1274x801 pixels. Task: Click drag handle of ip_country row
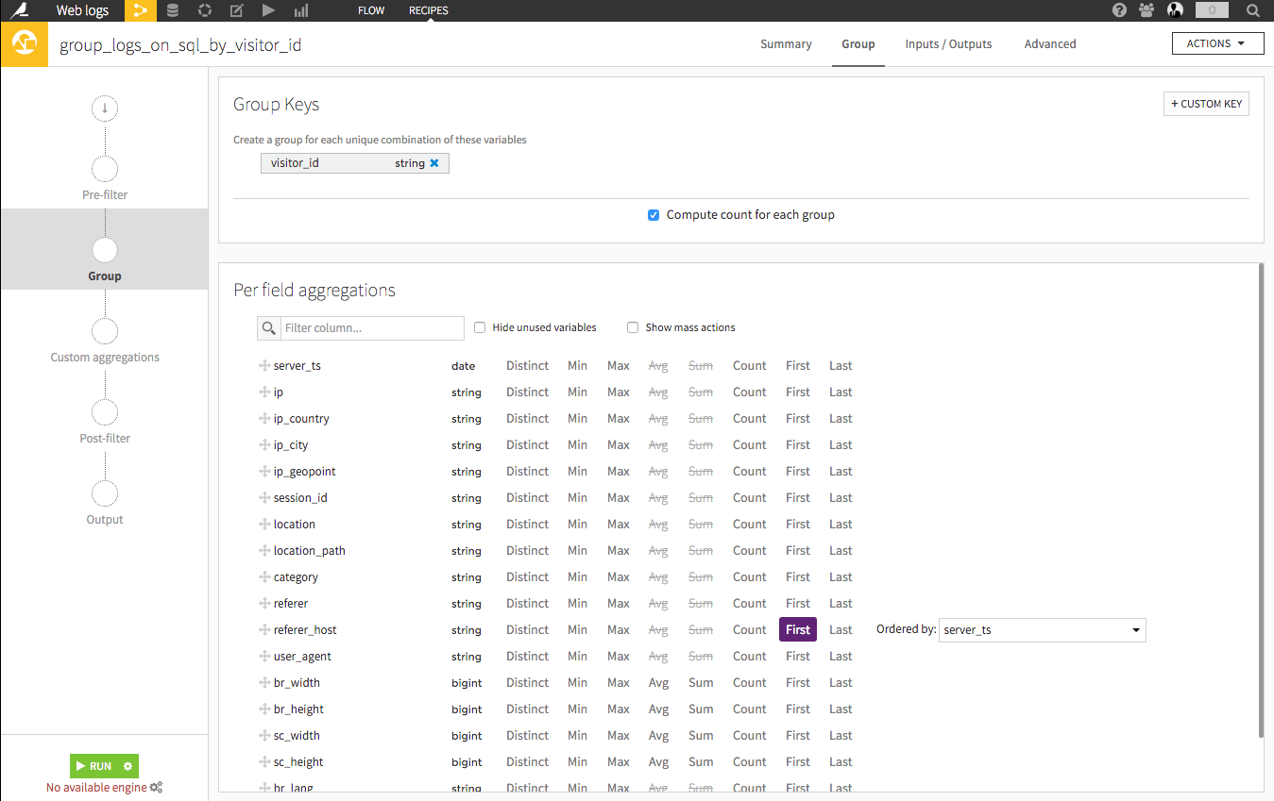tap(264, 418)
